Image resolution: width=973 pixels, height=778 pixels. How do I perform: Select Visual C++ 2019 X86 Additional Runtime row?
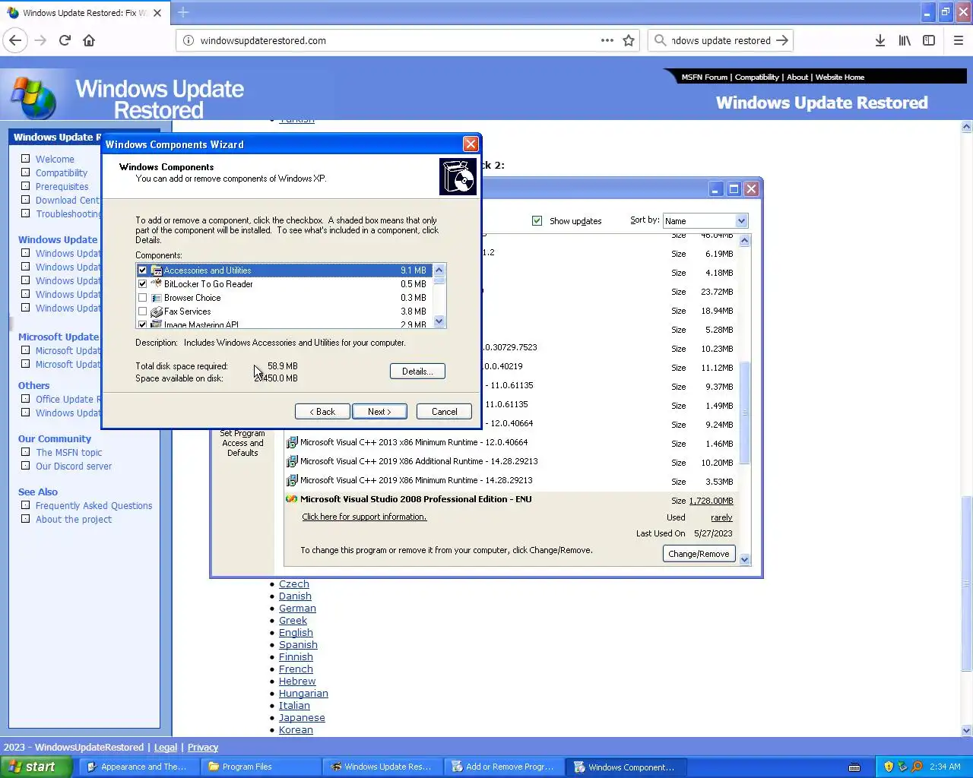(510, 461)
